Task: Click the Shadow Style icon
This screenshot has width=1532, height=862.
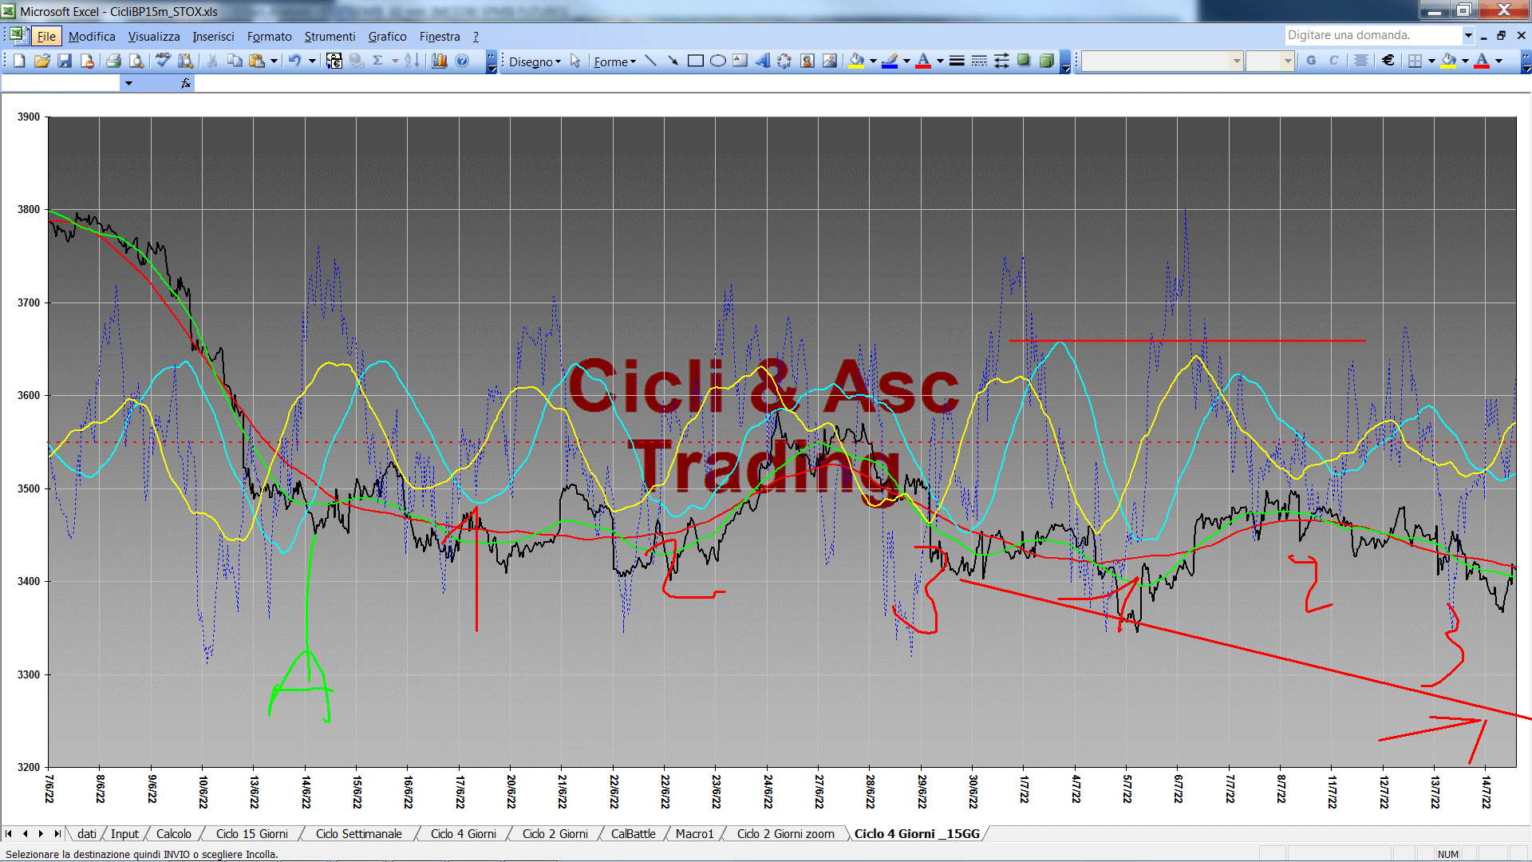Action: coord(1024,61)
